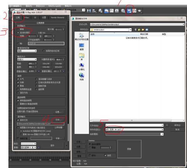Open the 查看 view dropdown in render setup

28,148
